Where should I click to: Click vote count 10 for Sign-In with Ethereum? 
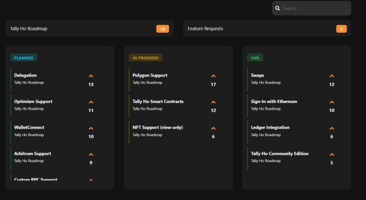pyautogui.click(x=332, y=110)
